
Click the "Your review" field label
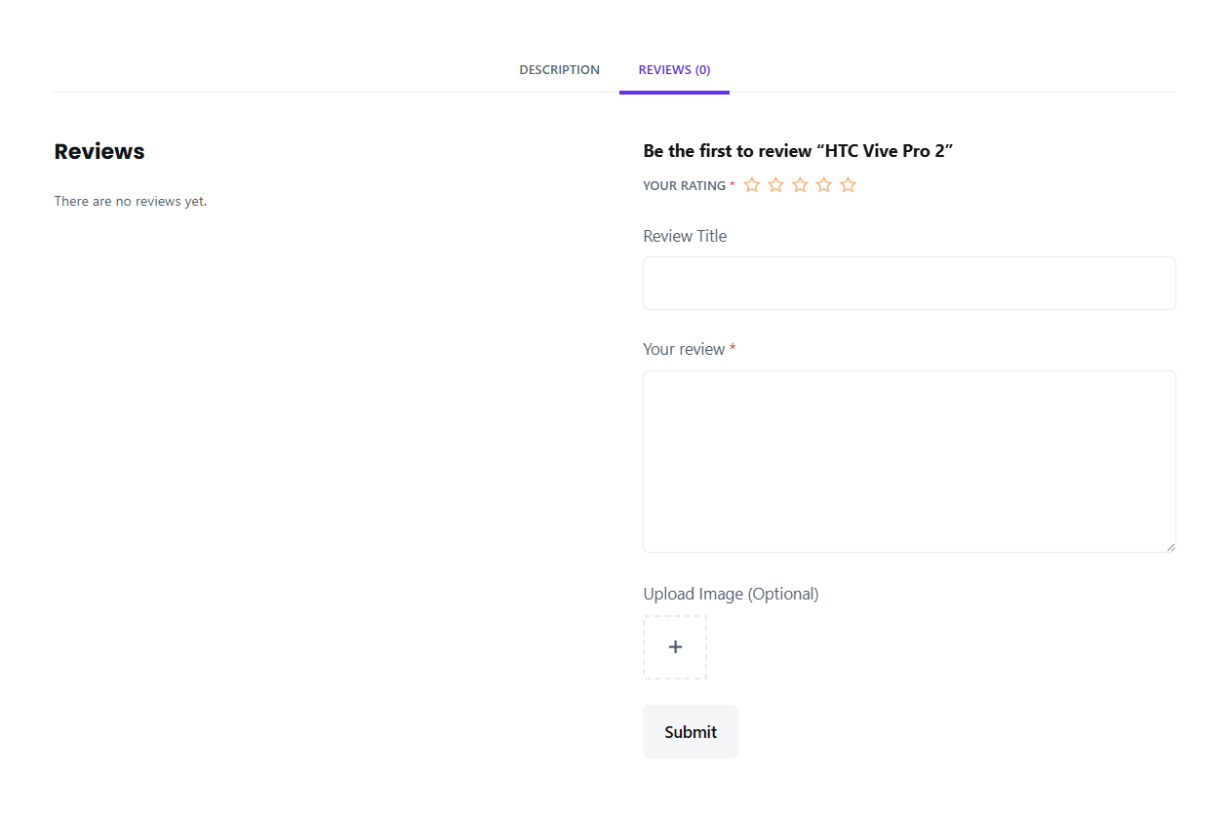click(x=684, y=349)
